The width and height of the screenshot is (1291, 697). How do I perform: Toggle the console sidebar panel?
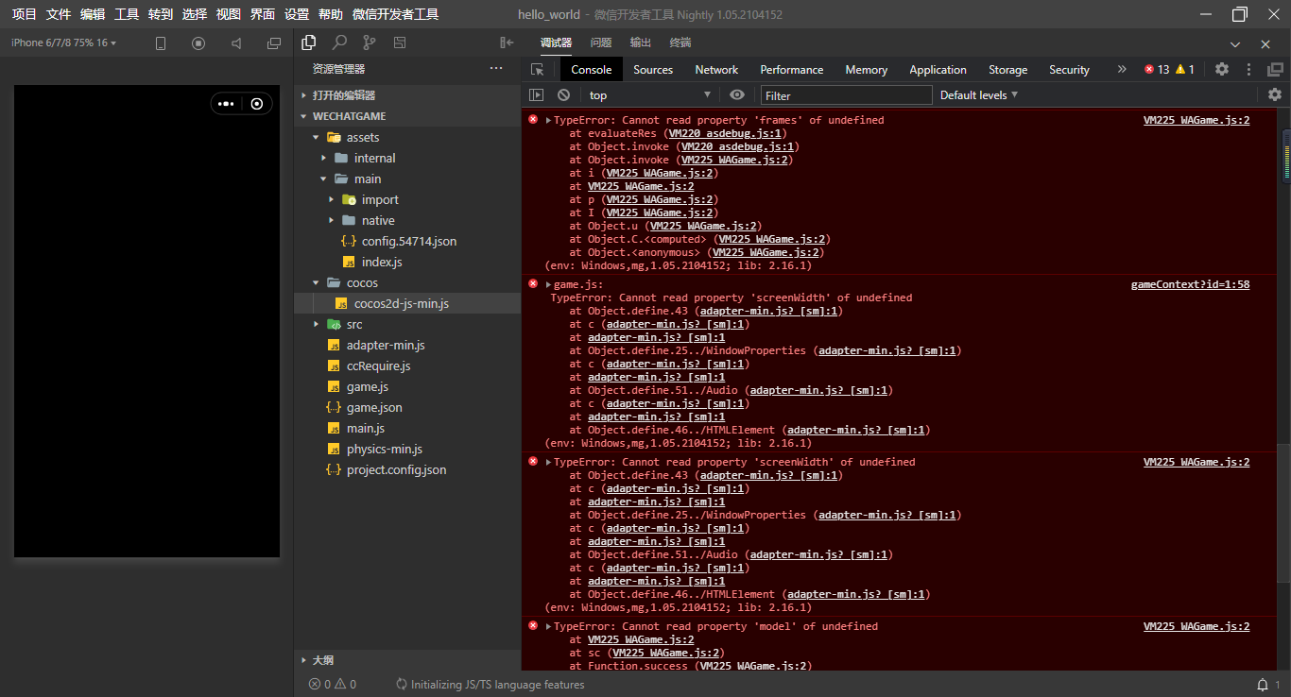[536, 94]
